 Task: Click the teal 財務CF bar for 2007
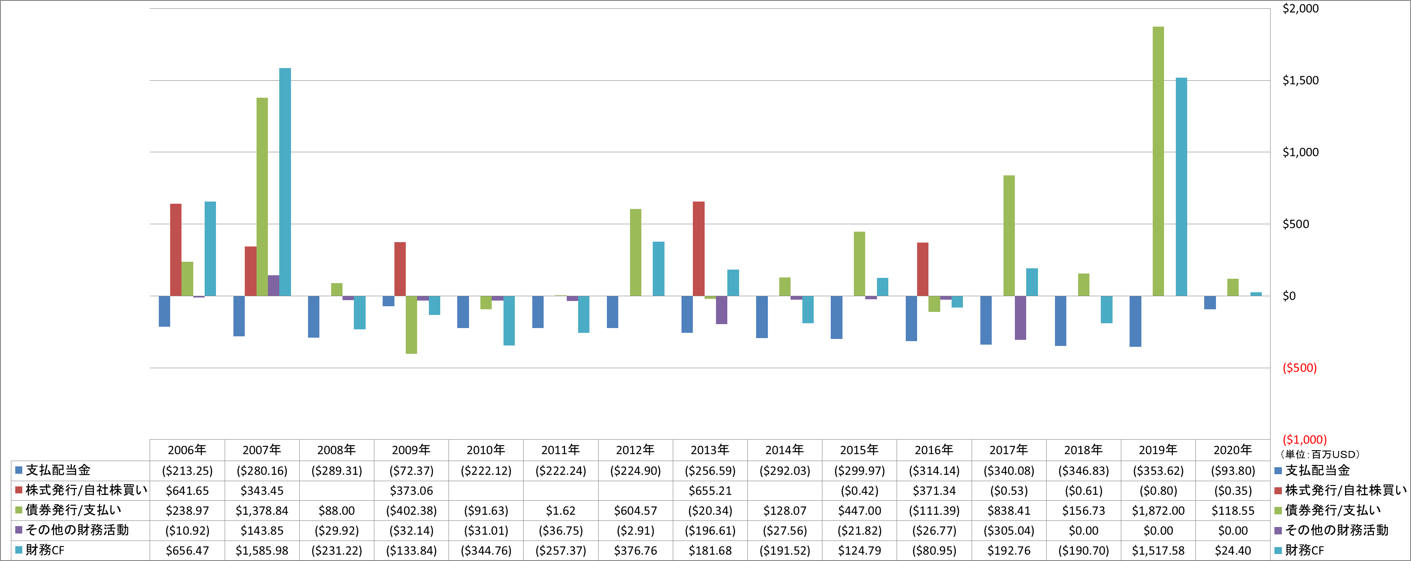coord(285,182)
